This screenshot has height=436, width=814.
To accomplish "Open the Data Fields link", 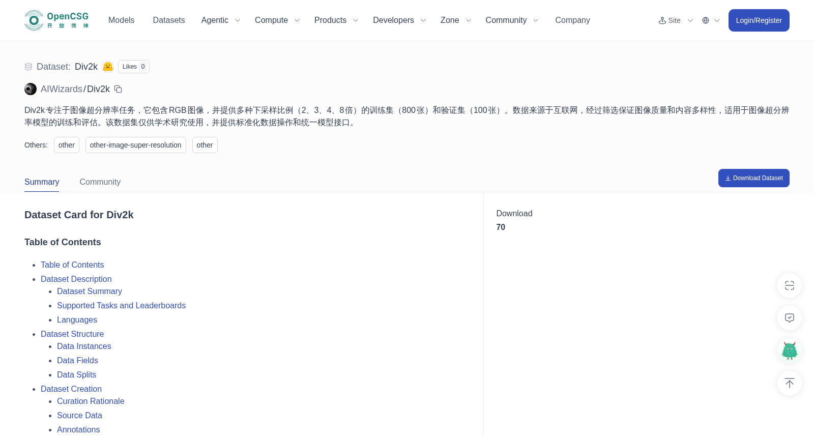I will click(x=77, y=360).
